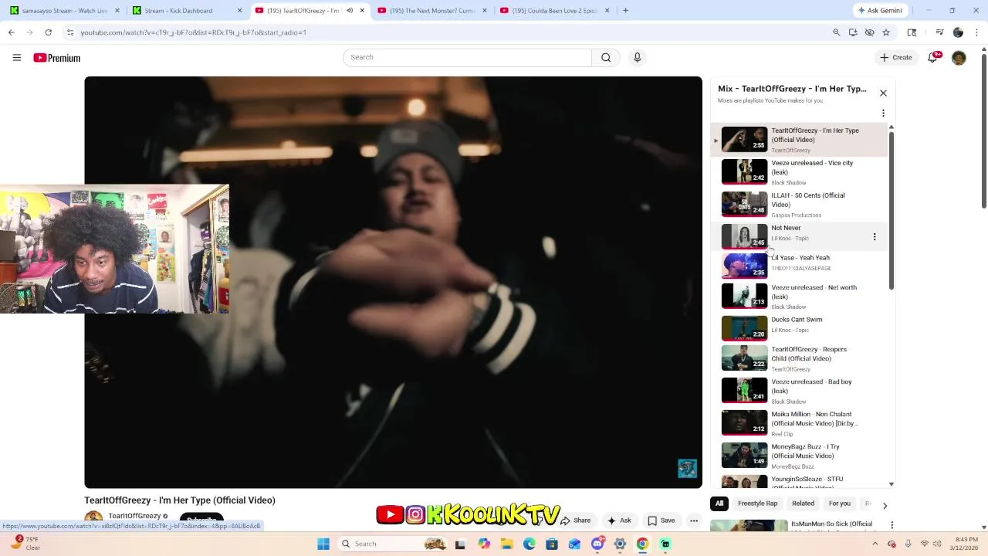Select the Freestyle Rap filter chip

click(x=757, y=503)
